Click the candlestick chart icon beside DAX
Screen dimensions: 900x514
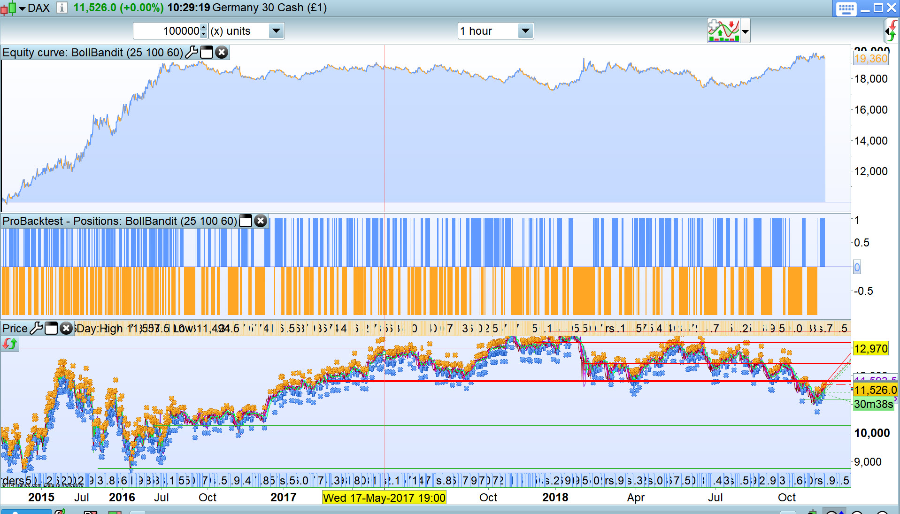point(8,8)
